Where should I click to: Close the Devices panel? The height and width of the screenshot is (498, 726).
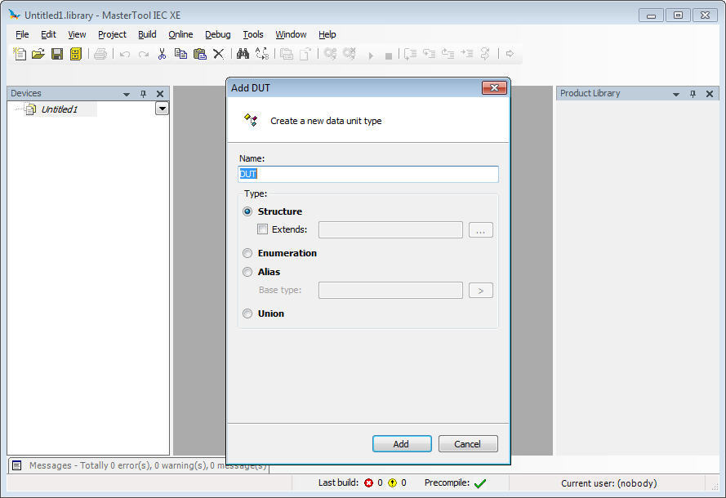pos(160,94)
